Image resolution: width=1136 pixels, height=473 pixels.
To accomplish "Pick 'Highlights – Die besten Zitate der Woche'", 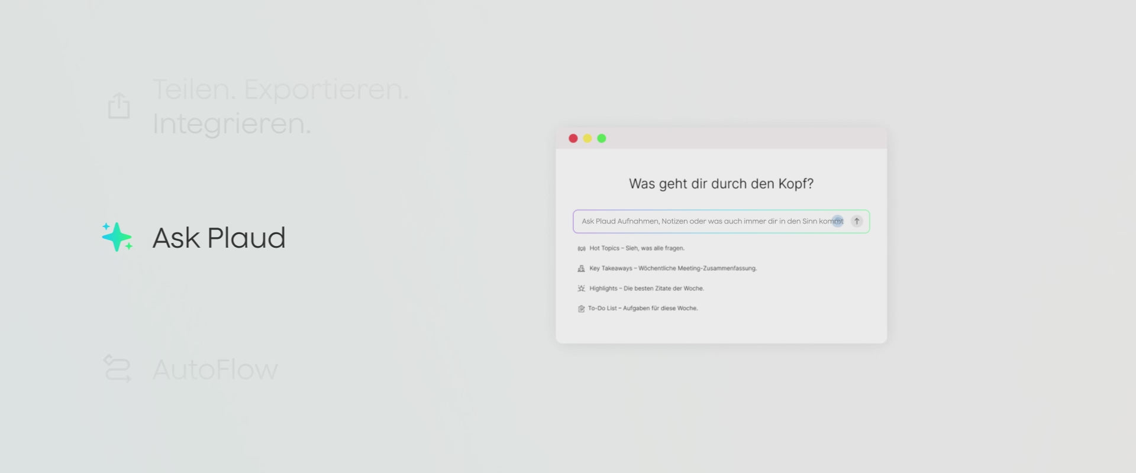I will tap(646, 289).
